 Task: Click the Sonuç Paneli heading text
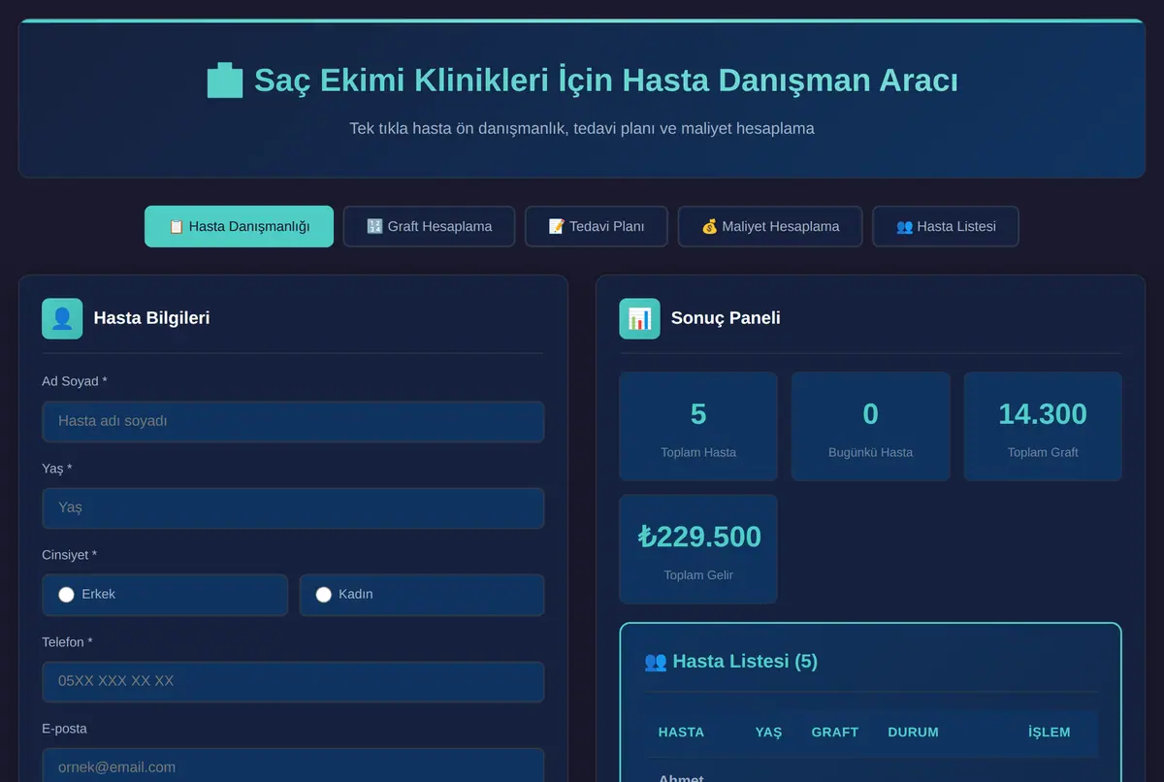click(x=726, y=318)
